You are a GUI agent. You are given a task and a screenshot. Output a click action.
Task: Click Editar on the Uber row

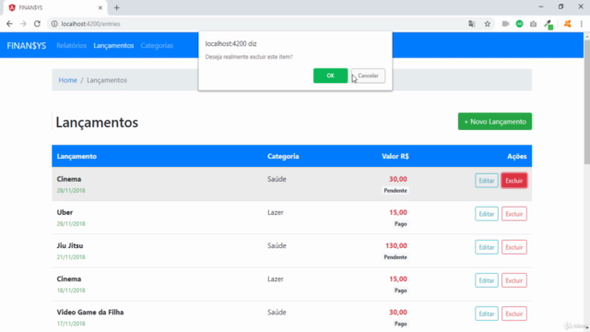[x=487, y=214]
